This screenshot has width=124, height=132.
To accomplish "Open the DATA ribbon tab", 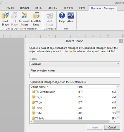I will [x=38, y=8].
